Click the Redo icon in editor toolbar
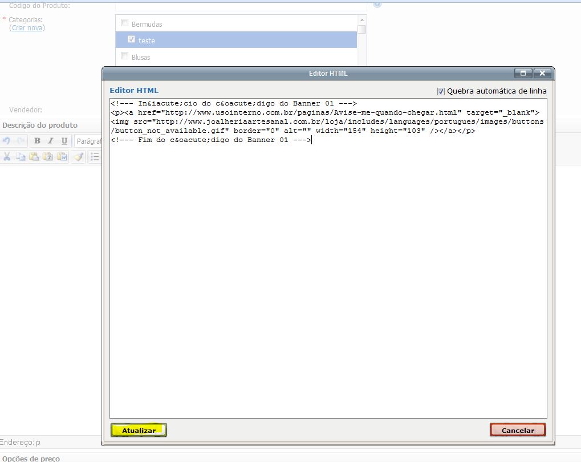The height and width of the screenshot is (462, 581). pos(21,141)
